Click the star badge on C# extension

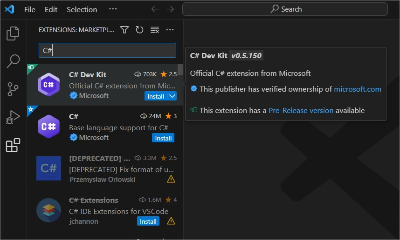tap(31, 109)
